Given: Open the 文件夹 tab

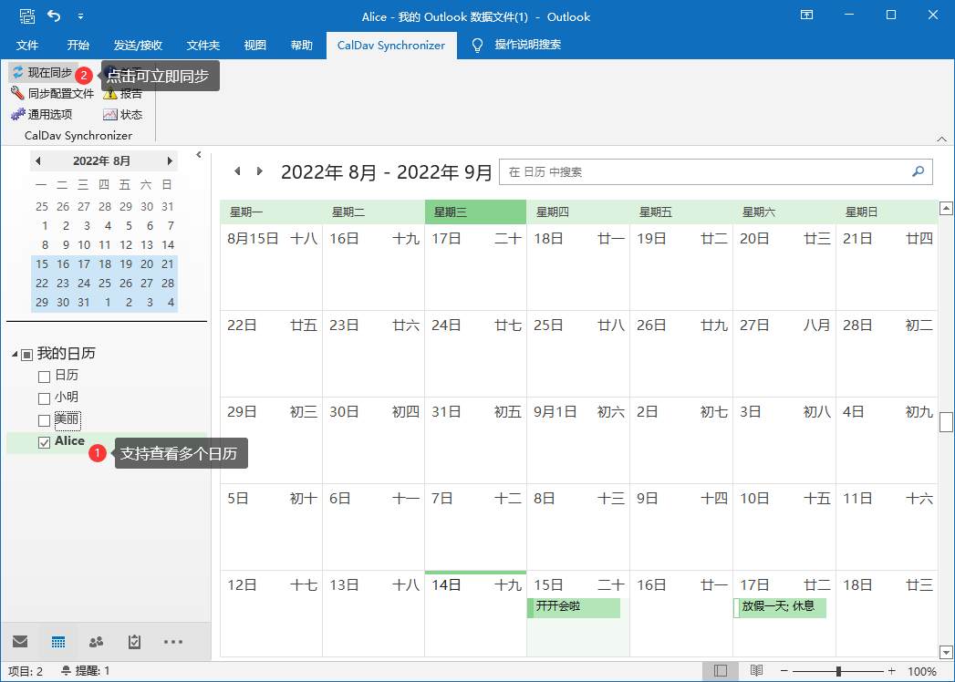Looking at the screenshot, I should pos(202,45).
